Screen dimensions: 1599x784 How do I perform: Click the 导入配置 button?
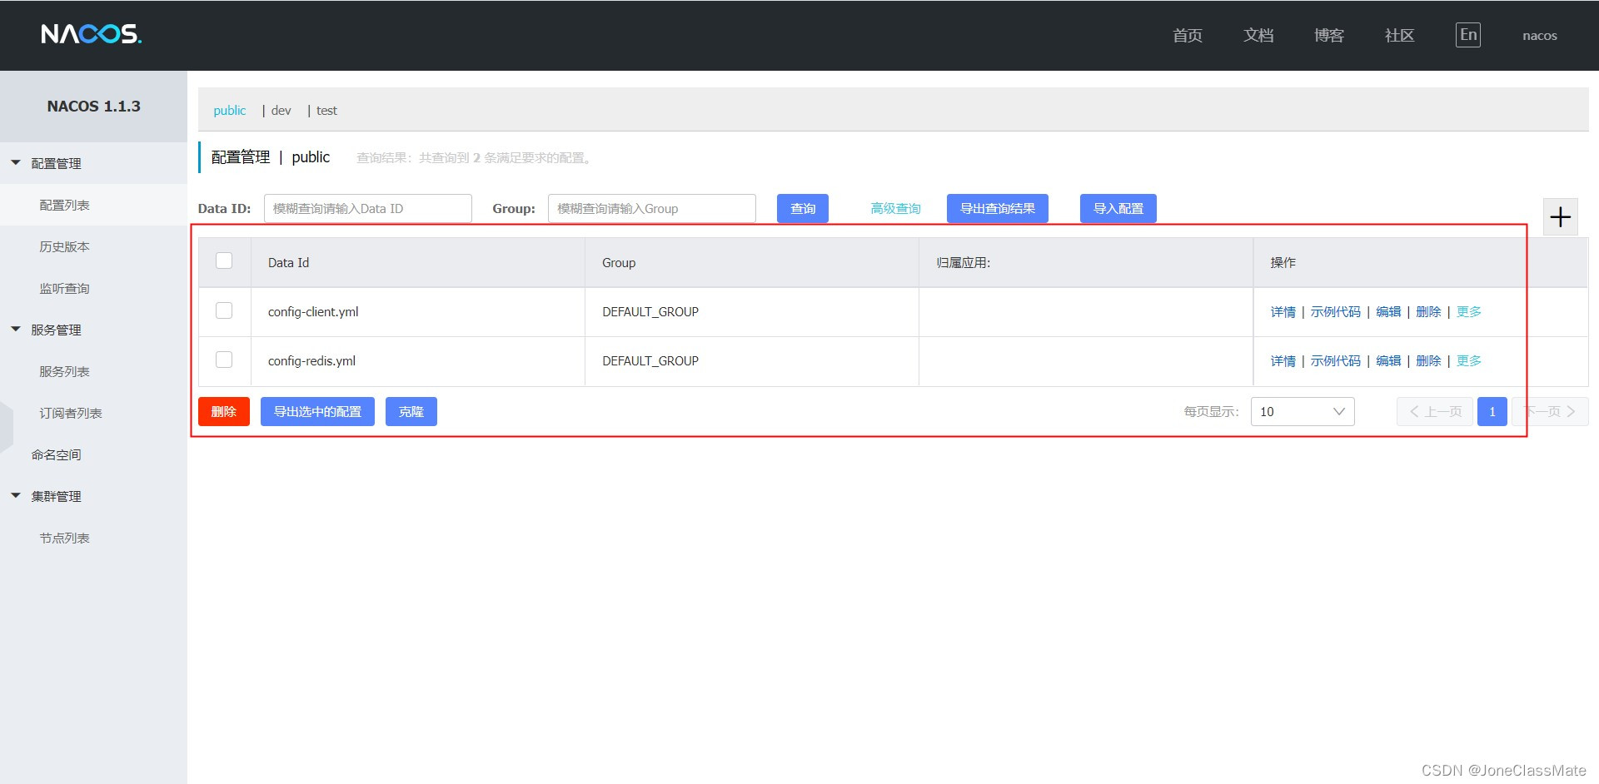coord(1118,209)
